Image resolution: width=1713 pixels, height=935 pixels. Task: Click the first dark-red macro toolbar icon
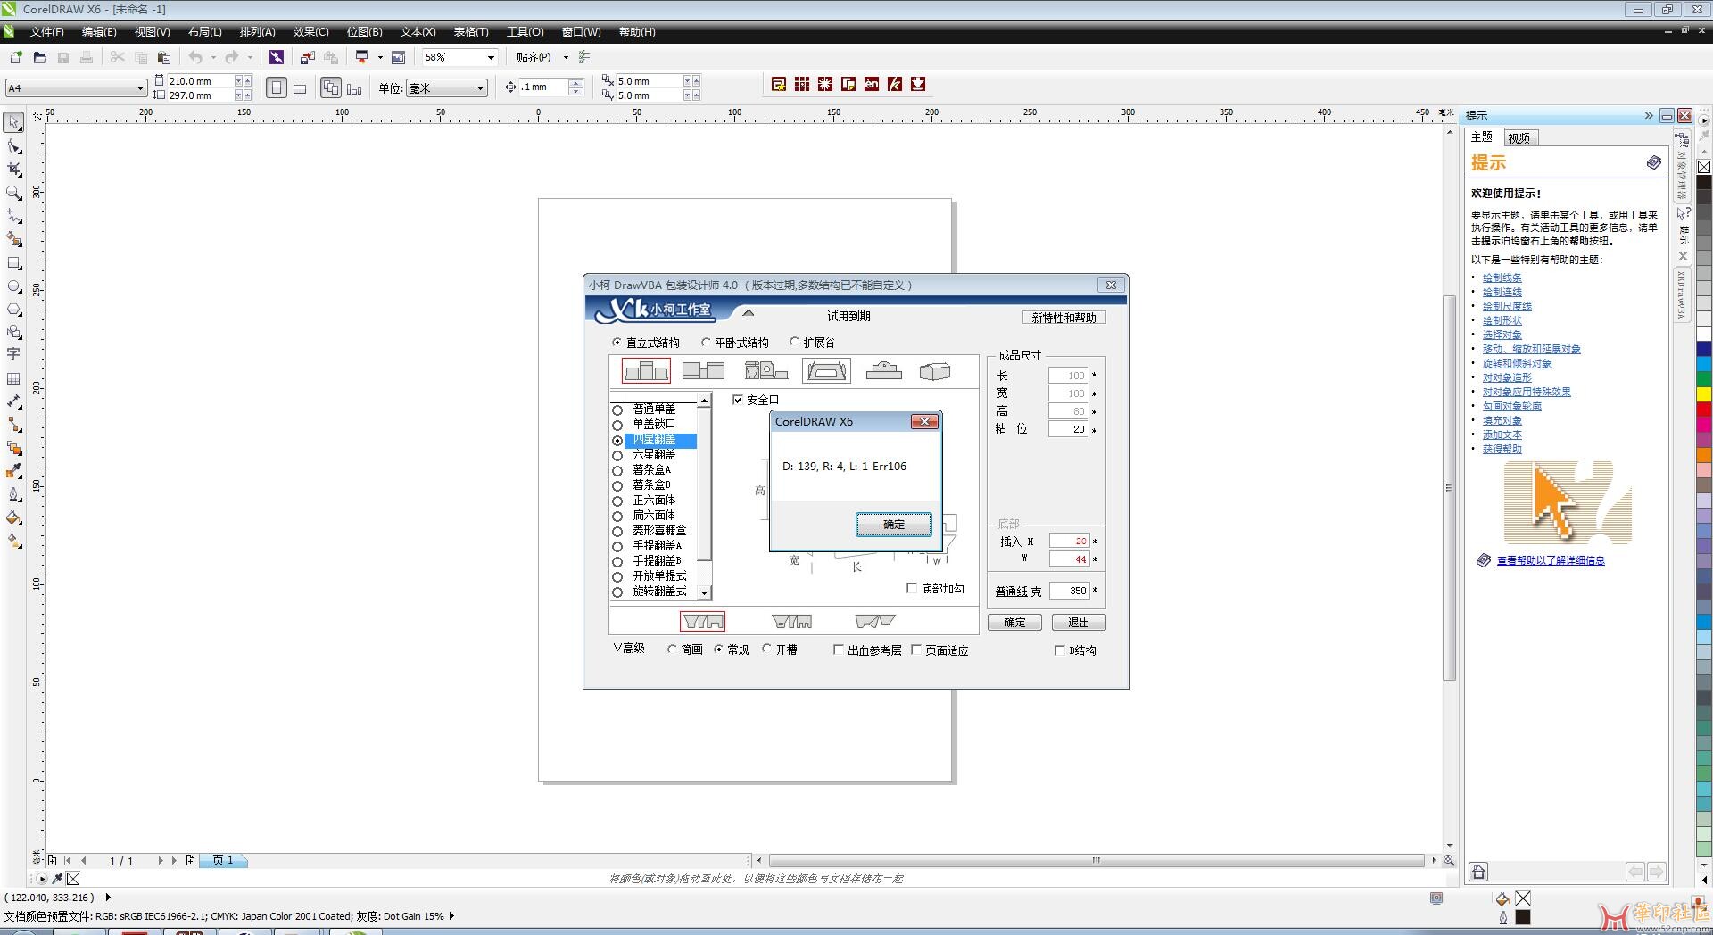pyautogui.click(x=778, y=84)
